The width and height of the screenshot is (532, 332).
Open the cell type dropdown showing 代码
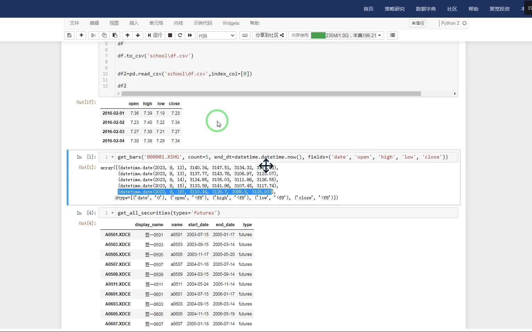point(216,35)
